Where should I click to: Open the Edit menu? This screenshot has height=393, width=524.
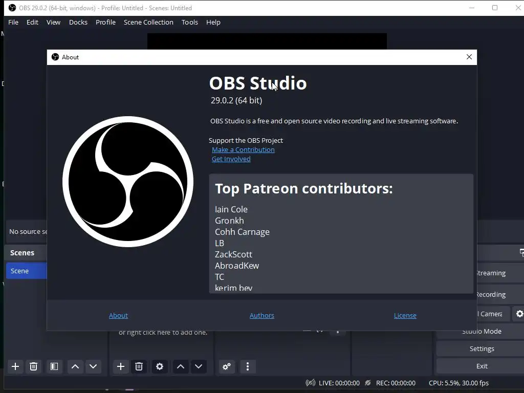pyautogui.click(x=32, y=23)
